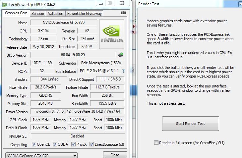Open the PowerColor Giveaway tab
The height and width of the screenshot is (158, 242).
click(84, 14)
